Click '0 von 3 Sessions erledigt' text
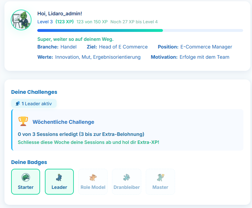 [x=48, y=134]
